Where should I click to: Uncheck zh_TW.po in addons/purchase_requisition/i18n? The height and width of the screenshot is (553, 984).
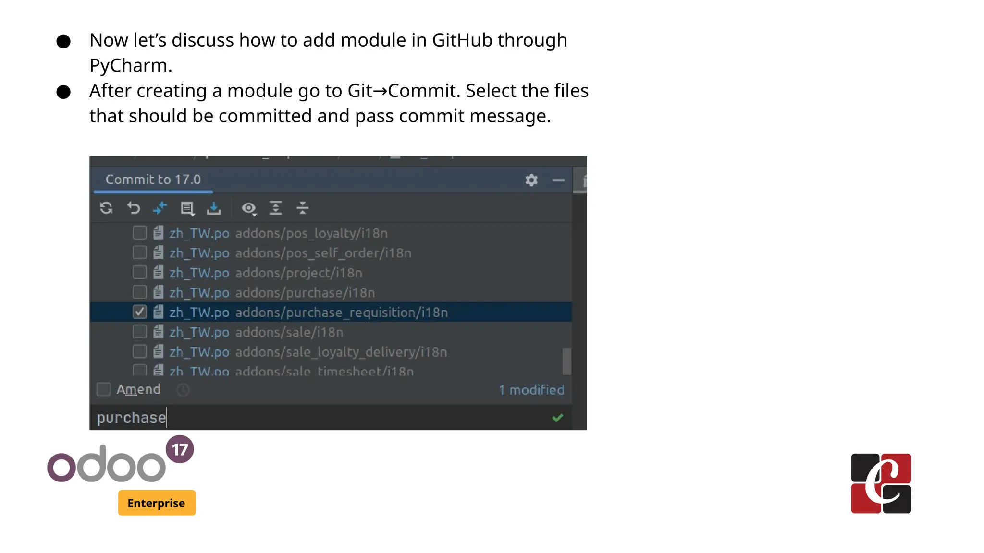click(x=139, y=312)
